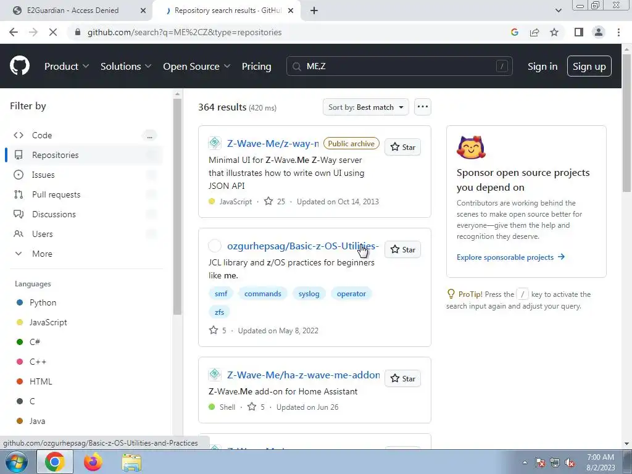
Task: Select the Users filter
Action: click(x=85, y=234)
